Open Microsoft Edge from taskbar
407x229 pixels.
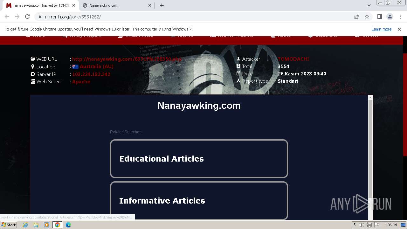click(x=68, y=225)
